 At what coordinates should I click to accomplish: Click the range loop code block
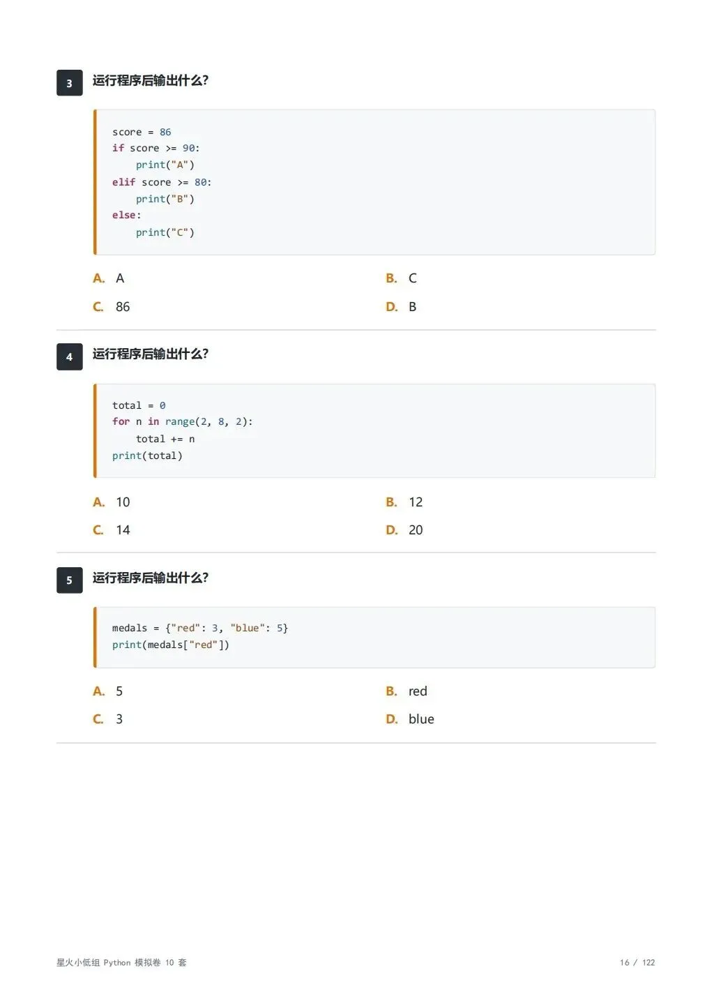(x=374, y=430)
